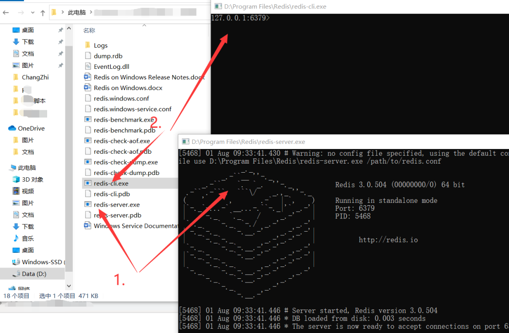The width and height of the screenshot is (509, 333).
Task: Click the 127.0.0.1:6379 prompt in redis-cli
Action: 240,18
